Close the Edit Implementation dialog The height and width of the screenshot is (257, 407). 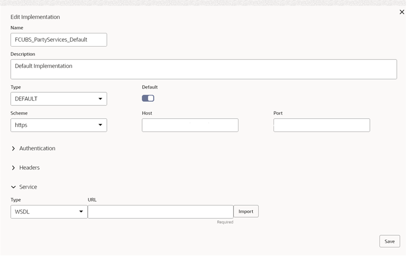(402, 12)
